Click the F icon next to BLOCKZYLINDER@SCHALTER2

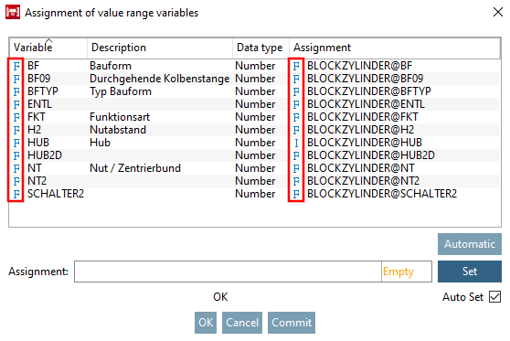coord(296,194)
